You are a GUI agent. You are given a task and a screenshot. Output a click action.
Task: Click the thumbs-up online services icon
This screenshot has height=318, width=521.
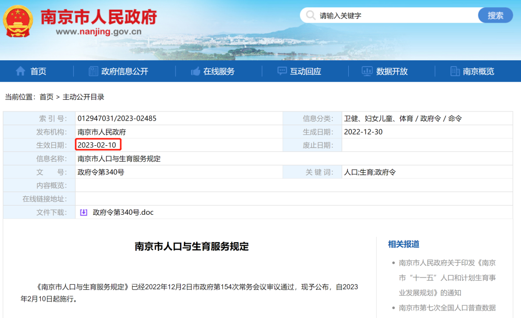click(195, 71)
